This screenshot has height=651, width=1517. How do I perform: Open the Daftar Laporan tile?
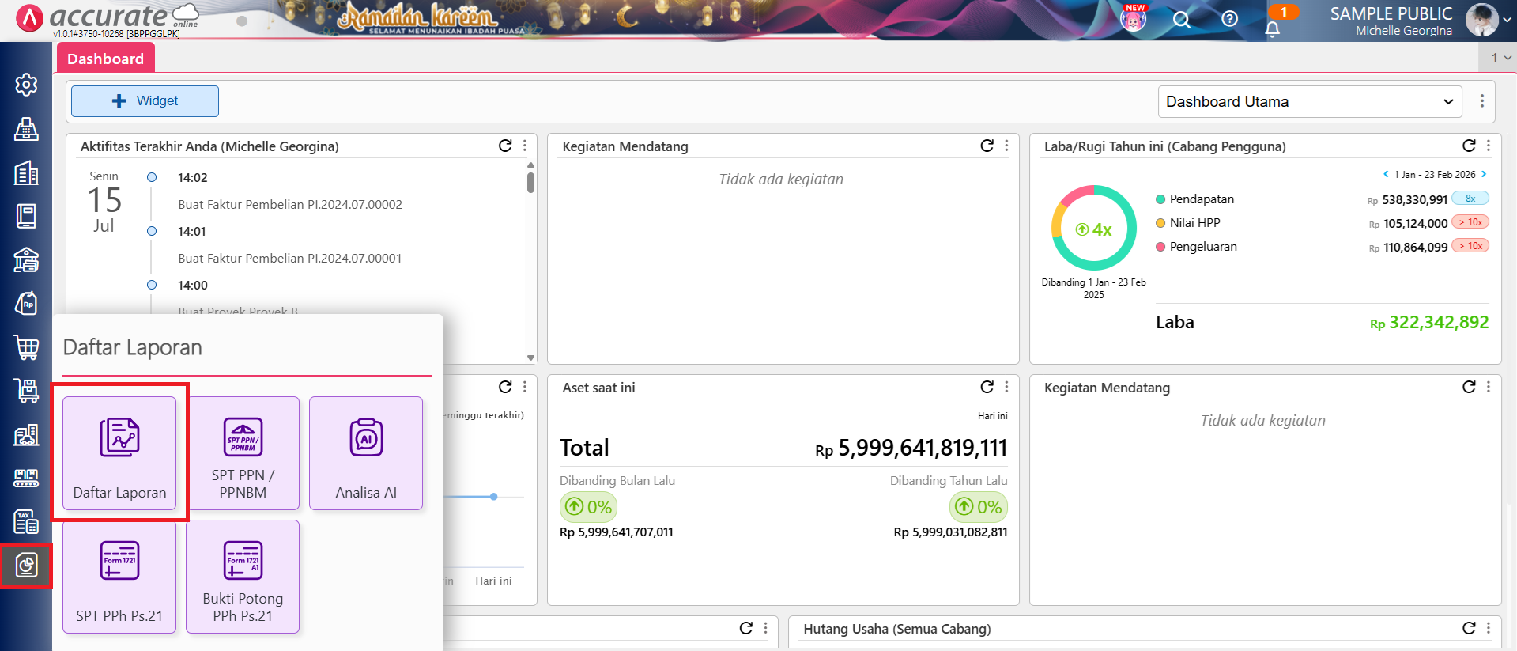(119, 453)
